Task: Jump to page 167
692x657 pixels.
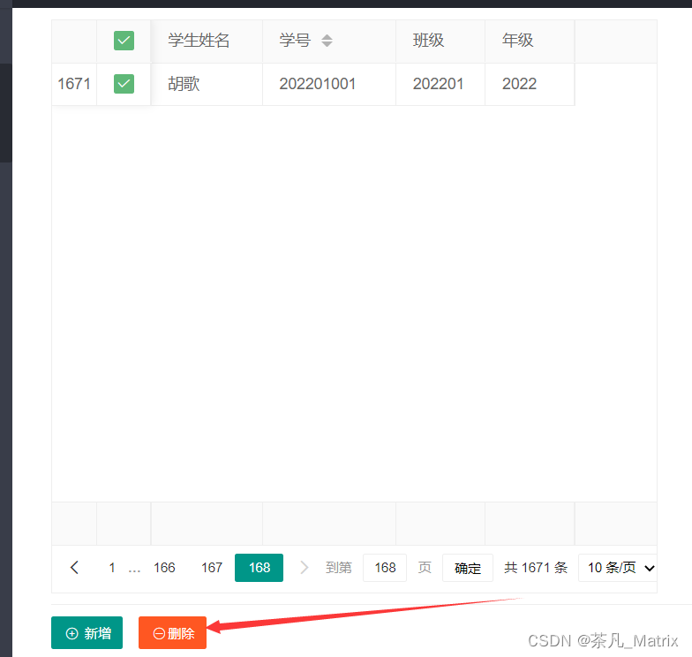Action: [212, 567]
